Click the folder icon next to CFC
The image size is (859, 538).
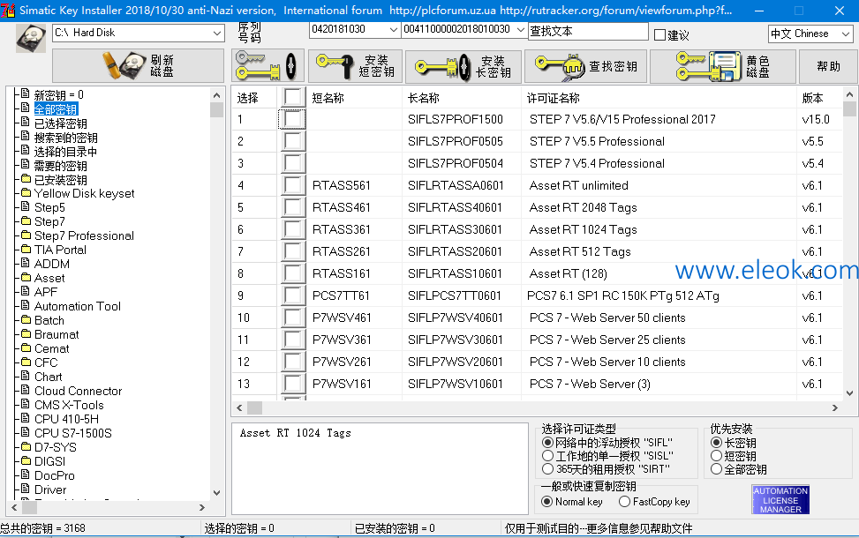click(26, 362)
